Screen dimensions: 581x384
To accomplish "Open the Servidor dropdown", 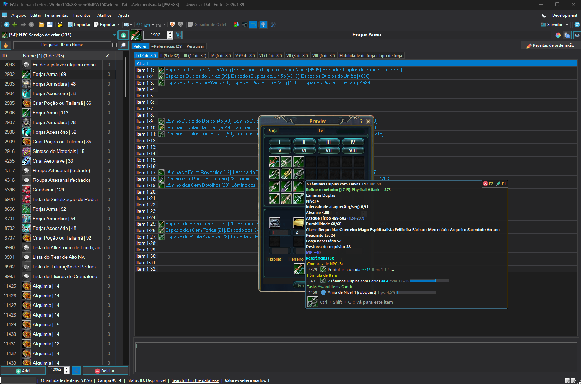I will click(567, 25).
